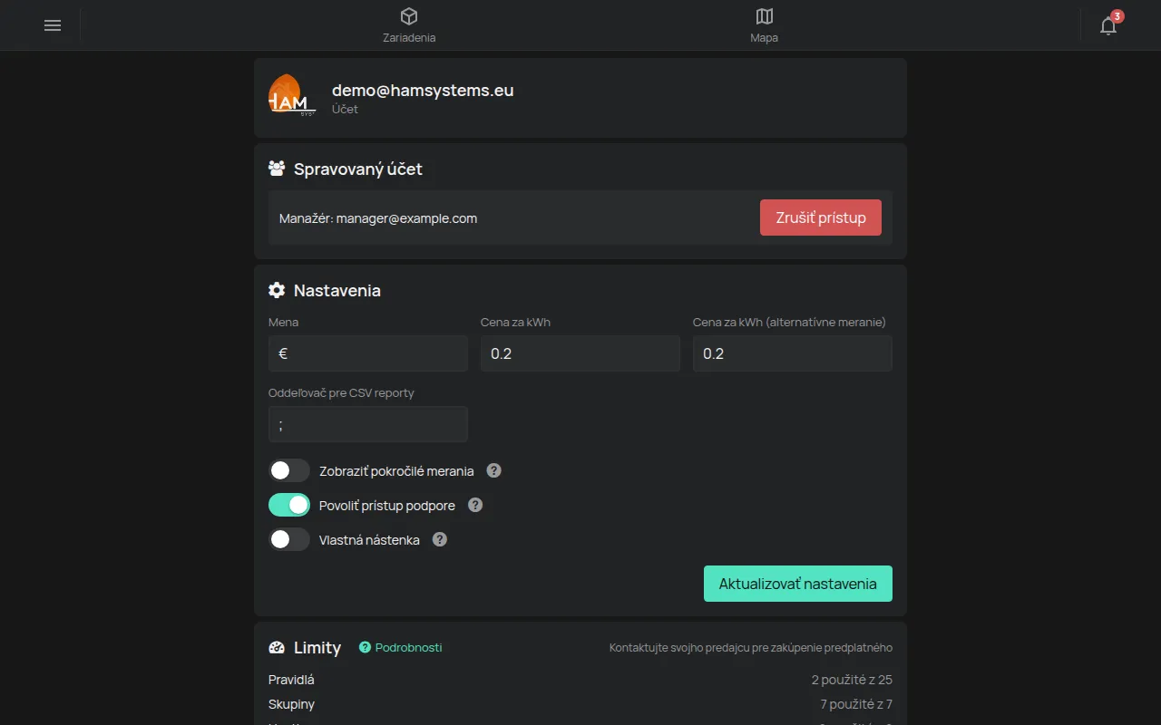Image resolution: width=1161 pixels, height=725 pixels.
Task: Click the Skupiny limit row label
Action: 291,704
